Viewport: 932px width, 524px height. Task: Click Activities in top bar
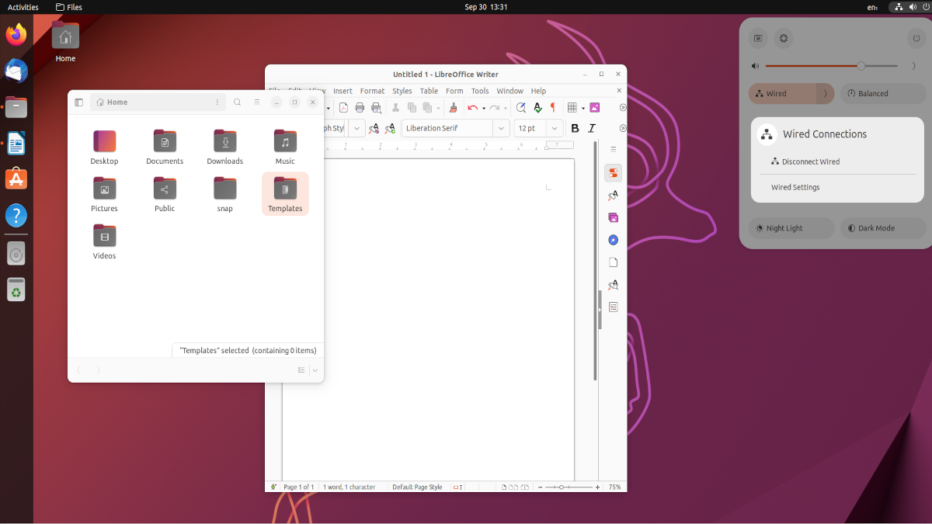23,7
